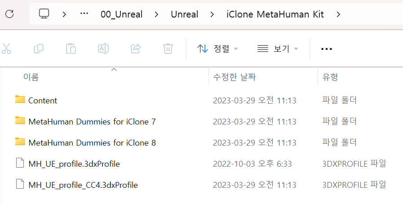Image resolution: width=403 pixels, height=204 pixels.
Task: Click the Cut scissors icon
Action: [6, 49]
